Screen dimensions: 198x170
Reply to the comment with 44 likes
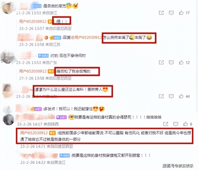pyautogui.click(x=171, y=96)
